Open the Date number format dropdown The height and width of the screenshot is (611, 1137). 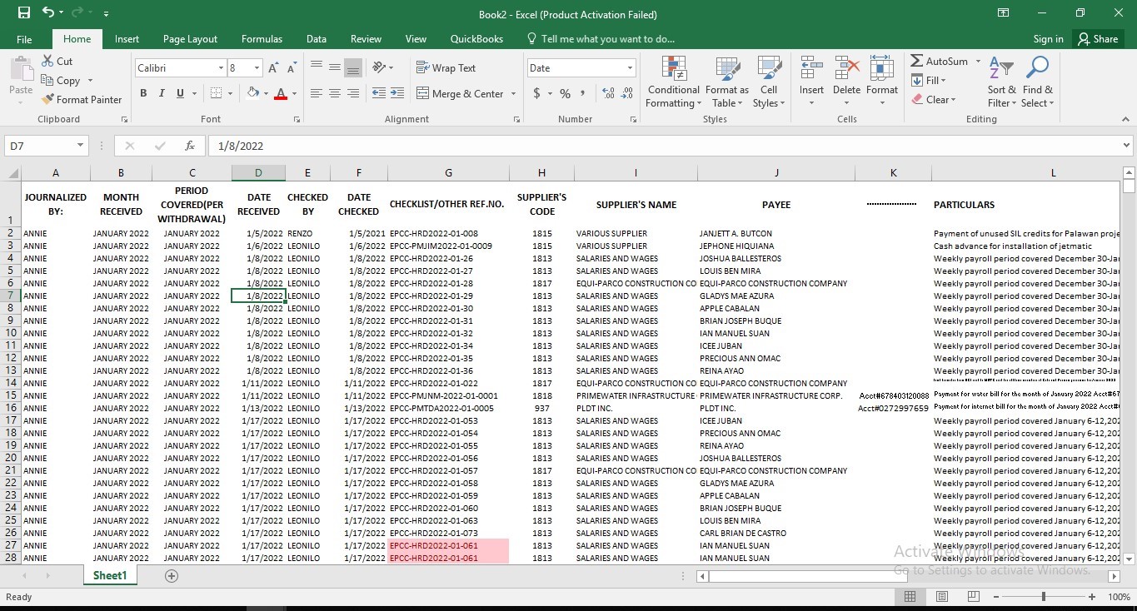click(x=630, y=68)
